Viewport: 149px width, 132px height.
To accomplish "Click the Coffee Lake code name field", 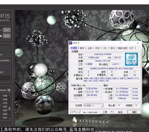I will tap(94, 58).
